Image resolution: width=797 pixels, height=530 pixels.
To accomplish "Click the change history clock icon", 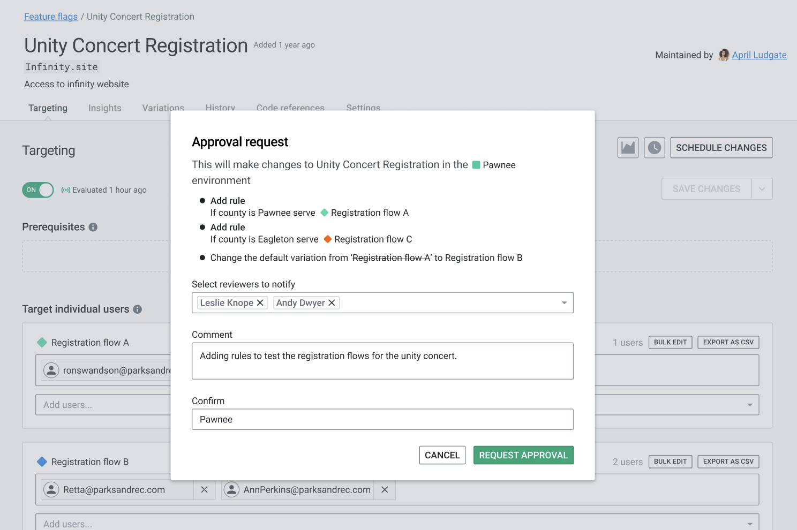I will 654,147.
